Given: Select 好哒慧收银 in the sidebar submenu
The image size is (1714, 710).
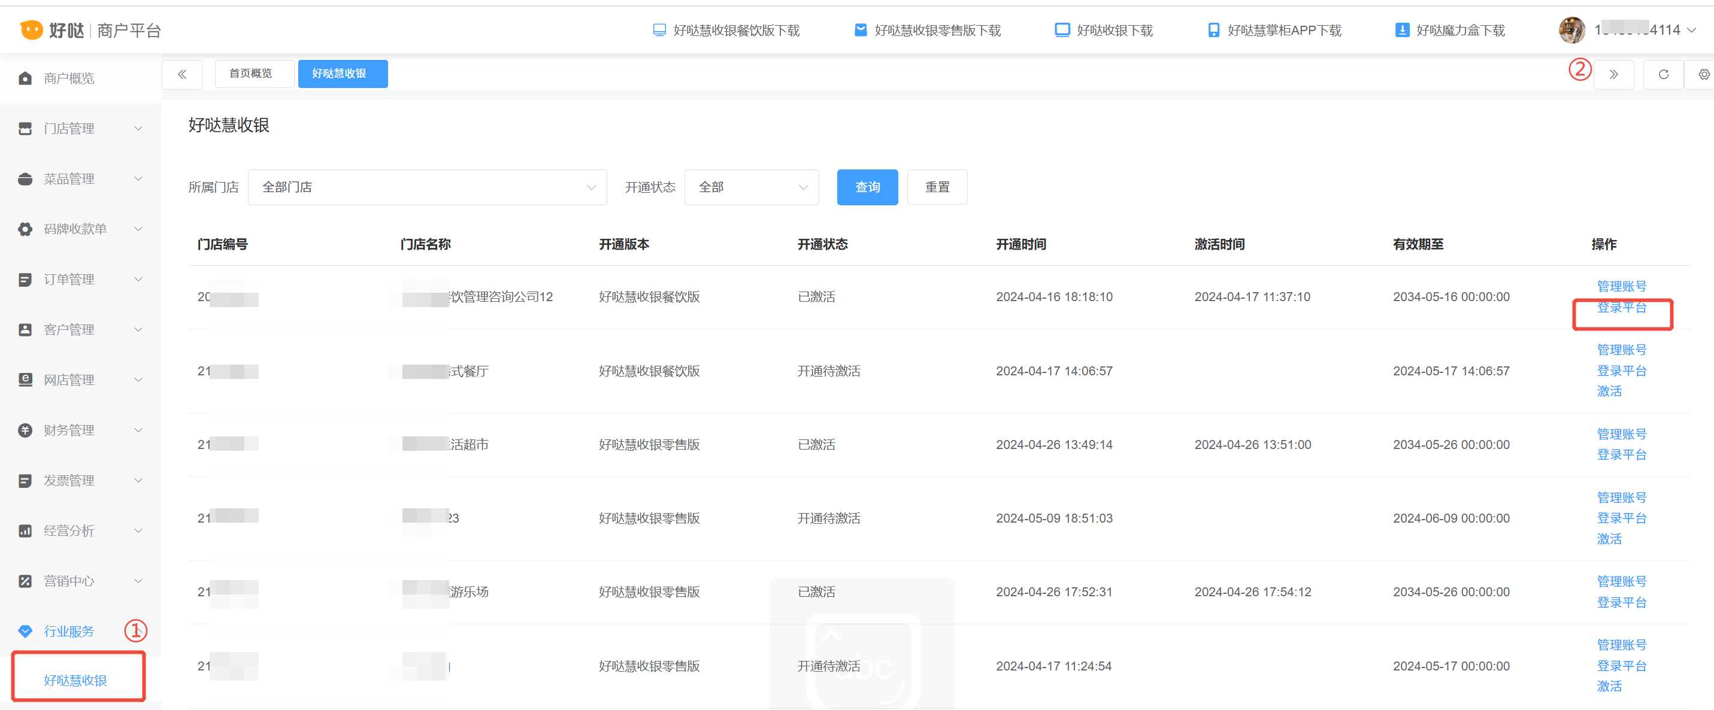Looking at the screenshot, I should [75, 680].
